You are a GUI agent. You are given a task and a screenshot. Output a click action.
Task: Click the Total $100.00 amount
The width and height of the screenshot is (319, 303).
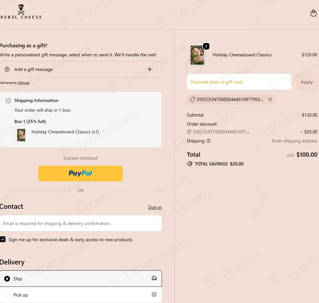[x=307, y=155]
